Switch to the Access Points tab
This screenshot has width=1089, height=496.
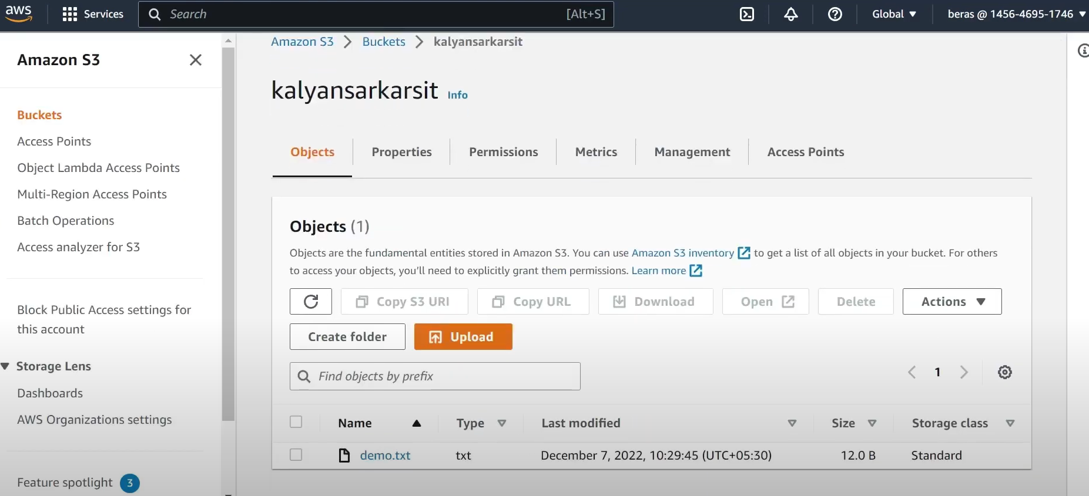tap(806, 152)
